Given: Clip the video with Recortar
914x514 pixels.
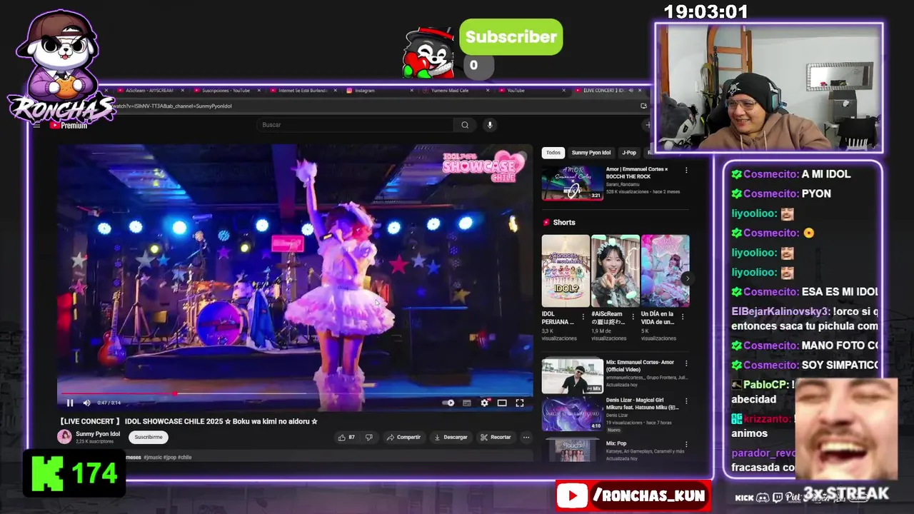Looking at the screenshot, I should [496, 437].
